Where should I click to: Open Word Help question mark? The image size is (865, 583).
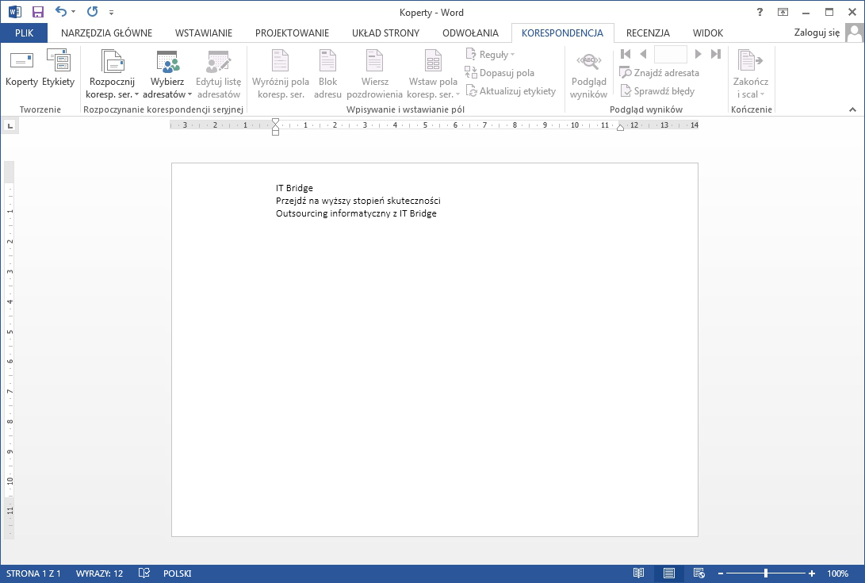click(x=760, y=12)
